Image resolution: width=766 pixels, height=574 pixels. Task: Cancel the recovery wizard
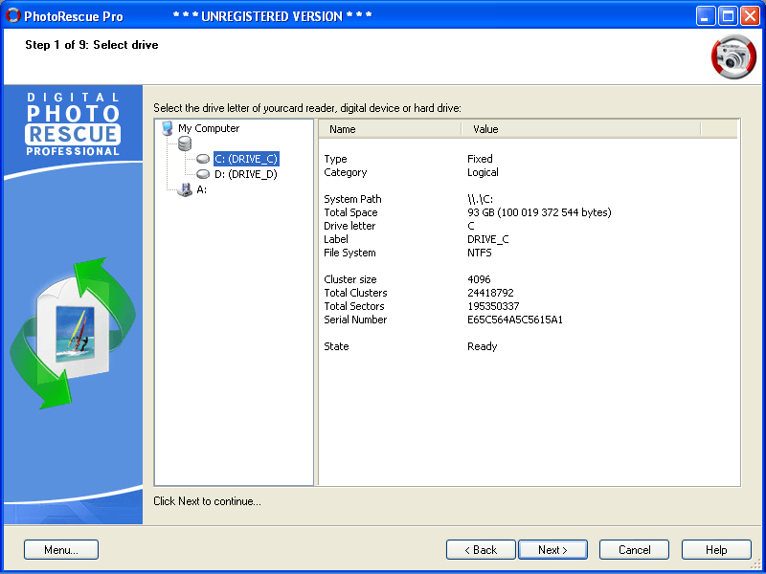click(634, 549)
